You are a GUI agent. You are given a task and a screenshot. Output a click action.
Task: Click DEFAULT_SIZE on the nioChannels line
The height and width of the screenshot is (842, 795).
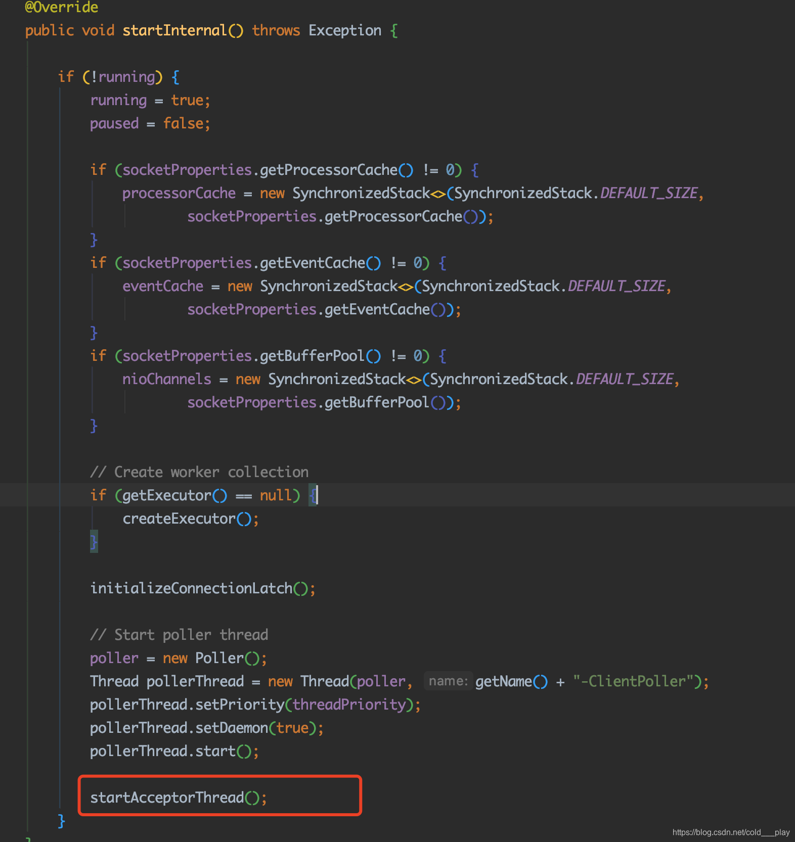(x=625, y=379)
